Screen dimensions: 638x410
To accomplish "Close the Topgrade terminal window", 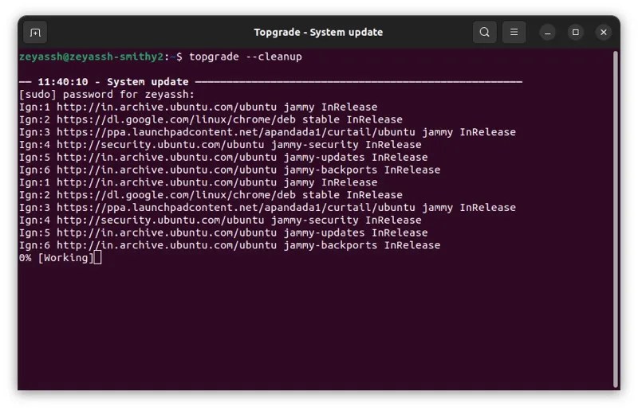I will pos(604,33).
